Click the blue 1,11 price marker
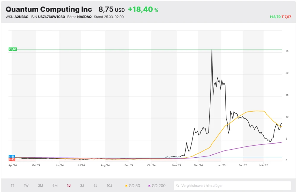This screenshot has height=192, width=297. (12, 156)
